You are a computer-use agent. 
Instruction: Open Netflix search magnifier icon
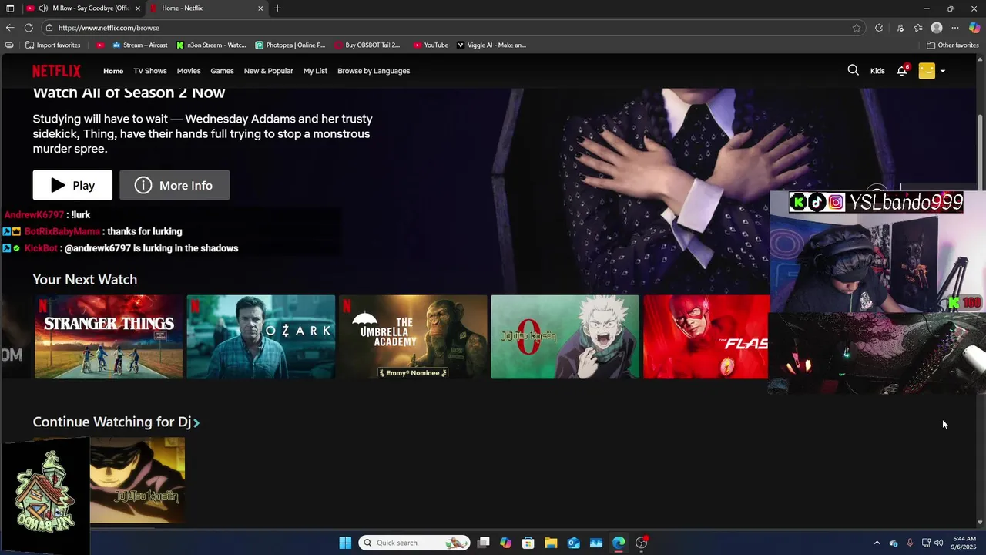(853, 70)
